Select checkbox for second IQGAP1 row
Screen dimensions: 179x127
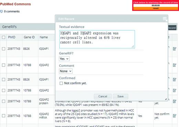point(3,80)
